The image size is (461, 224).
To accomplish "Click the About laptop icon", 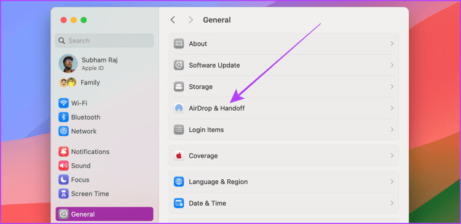I will [179, 44].
